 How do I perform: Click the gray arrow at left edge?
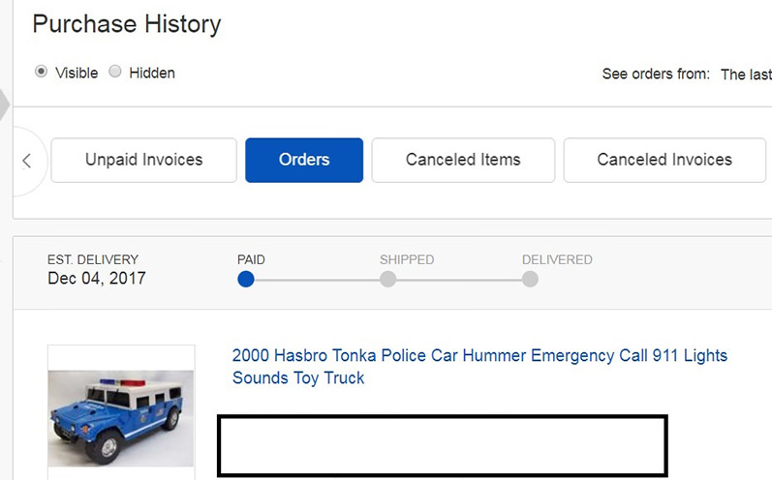(x=5, y=104)
